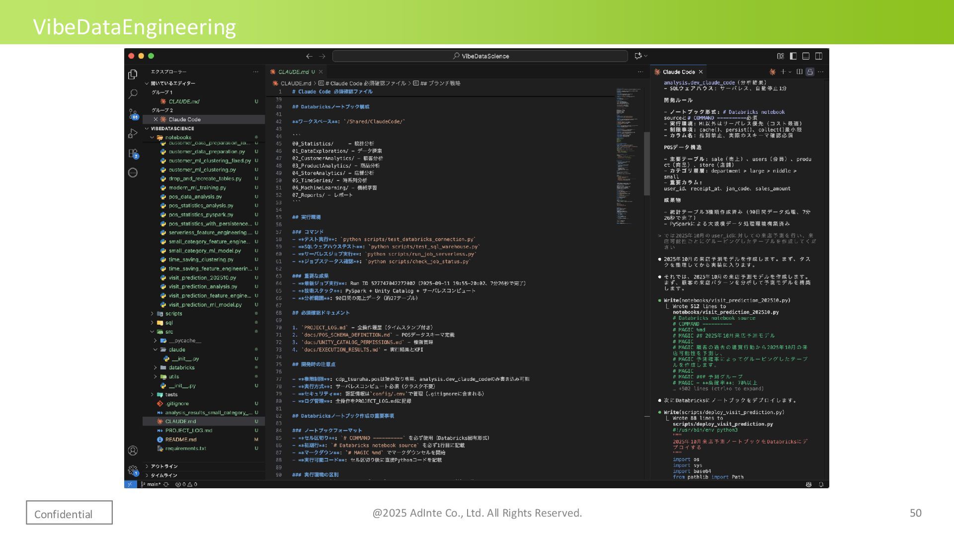Open Run and Debug view
This screenshot has height=537, width=954.
133,133
